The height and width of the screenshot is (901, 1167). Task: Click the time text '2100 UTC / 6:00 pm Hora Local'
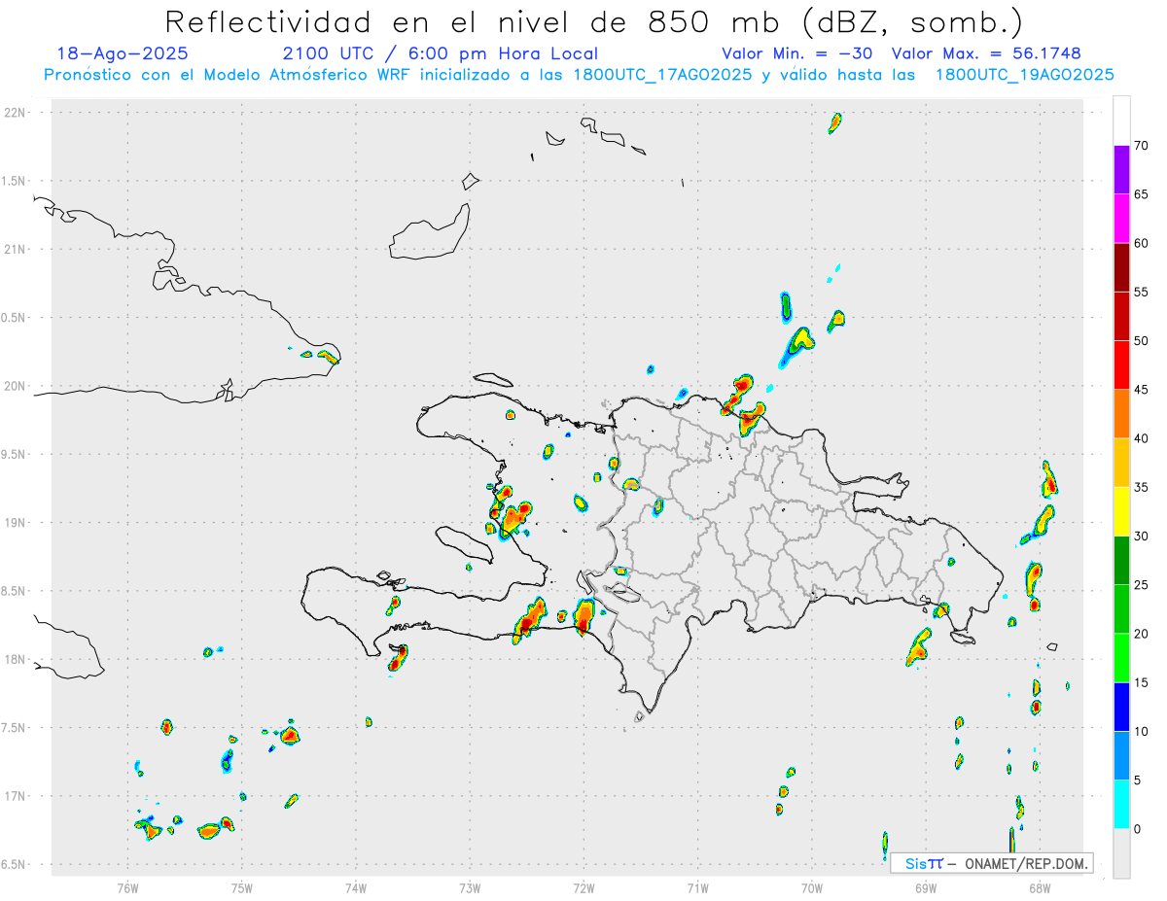441,53
